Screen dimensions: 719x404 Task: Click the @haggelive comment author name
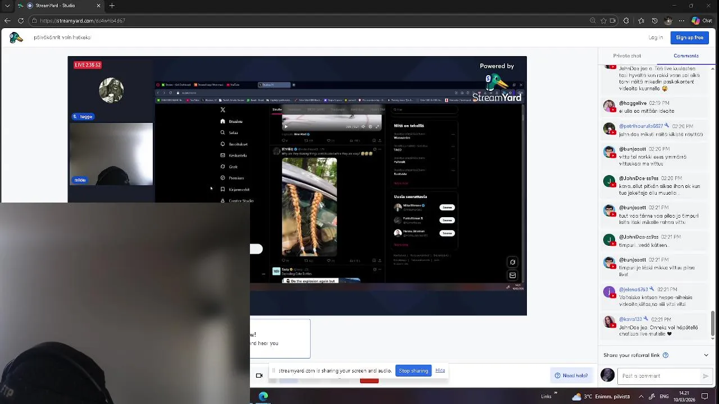point(632,103)
